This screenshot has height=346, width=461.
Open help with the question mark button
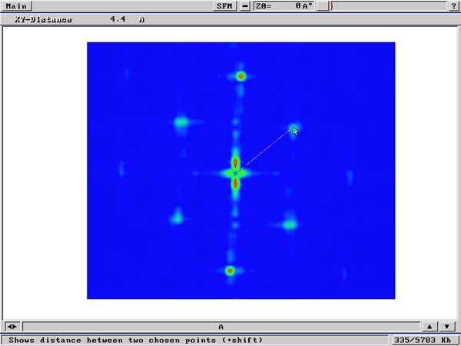click(x=454, y=5)
